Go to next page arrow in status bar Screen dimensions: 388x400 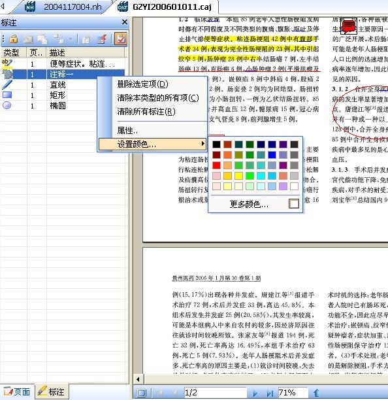255,393
